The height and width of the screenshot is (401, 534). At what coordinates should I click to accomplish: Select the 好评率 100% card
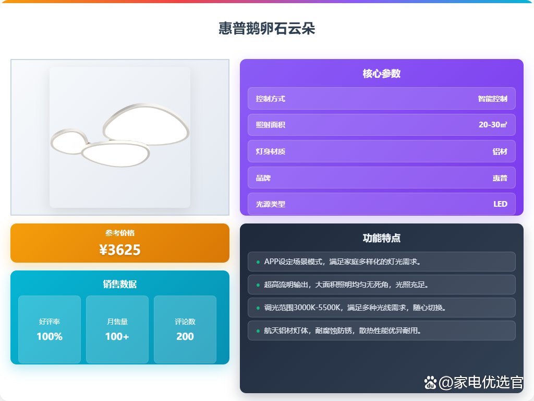coord(50,329)
